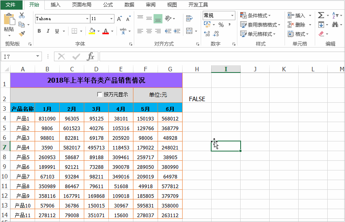Switch to the 公式 tab

(x=108, y=4)
